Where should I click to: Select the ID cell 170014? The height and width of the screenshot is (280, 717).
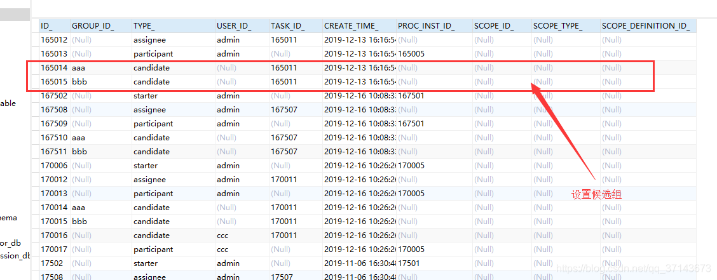click(x=55, y=208)
